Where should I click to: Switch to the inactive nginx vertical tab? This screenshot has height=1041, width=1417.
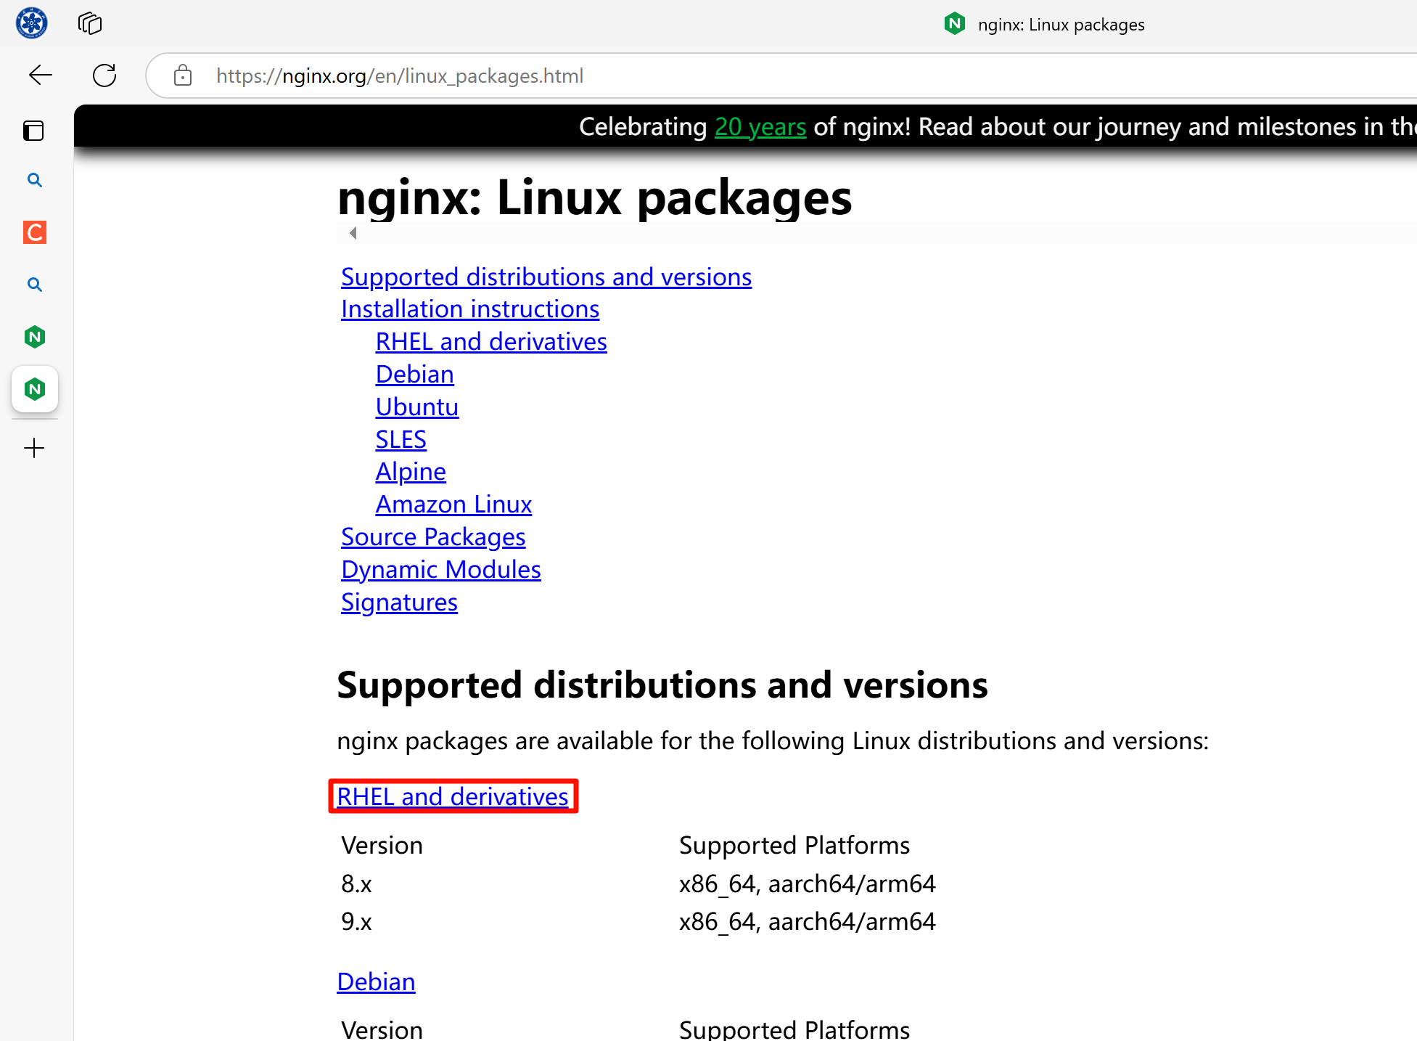[34, 337]
